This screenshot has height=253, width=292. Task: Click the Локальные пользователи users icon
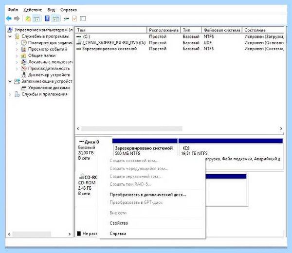click(x=23, y=62)
